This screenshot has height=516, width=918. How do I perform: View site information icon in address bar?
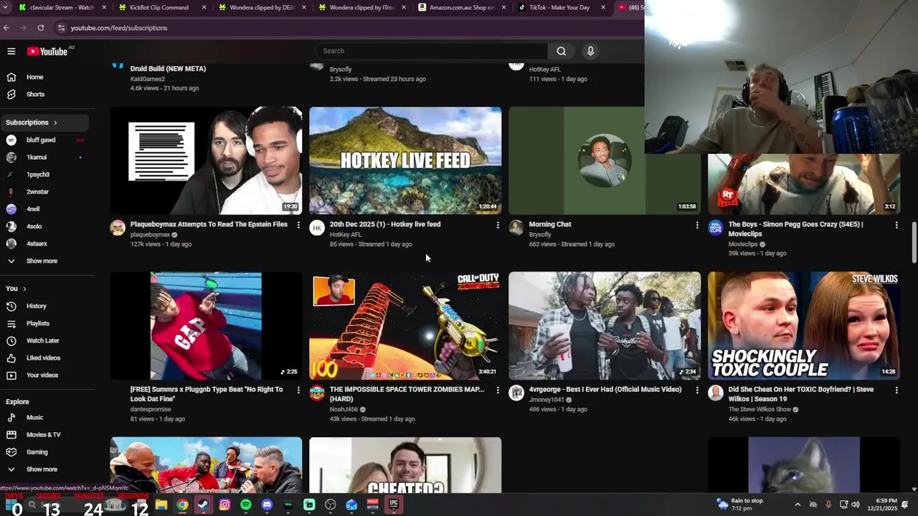pos(62,28)
